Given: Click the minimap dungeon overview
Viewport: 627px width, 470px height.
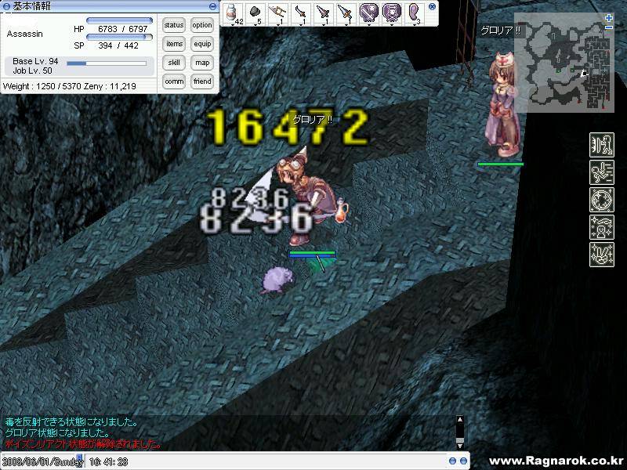Looking at the screenshot, I should 564,63.
